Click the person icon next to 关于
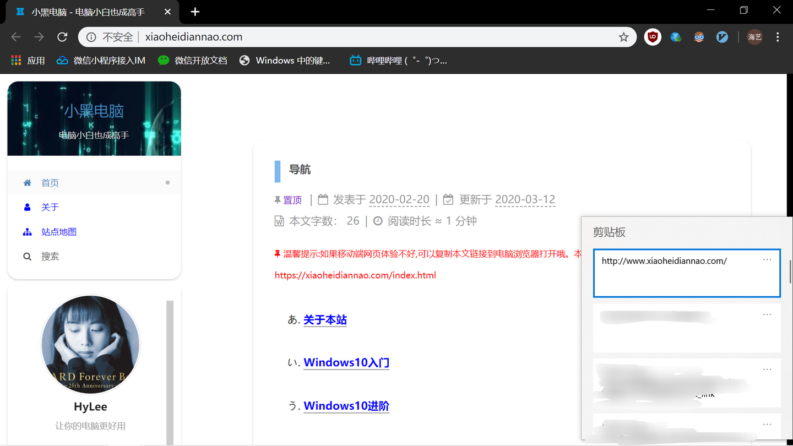Viewport: 793px width, 446px height. click(26, 207)
